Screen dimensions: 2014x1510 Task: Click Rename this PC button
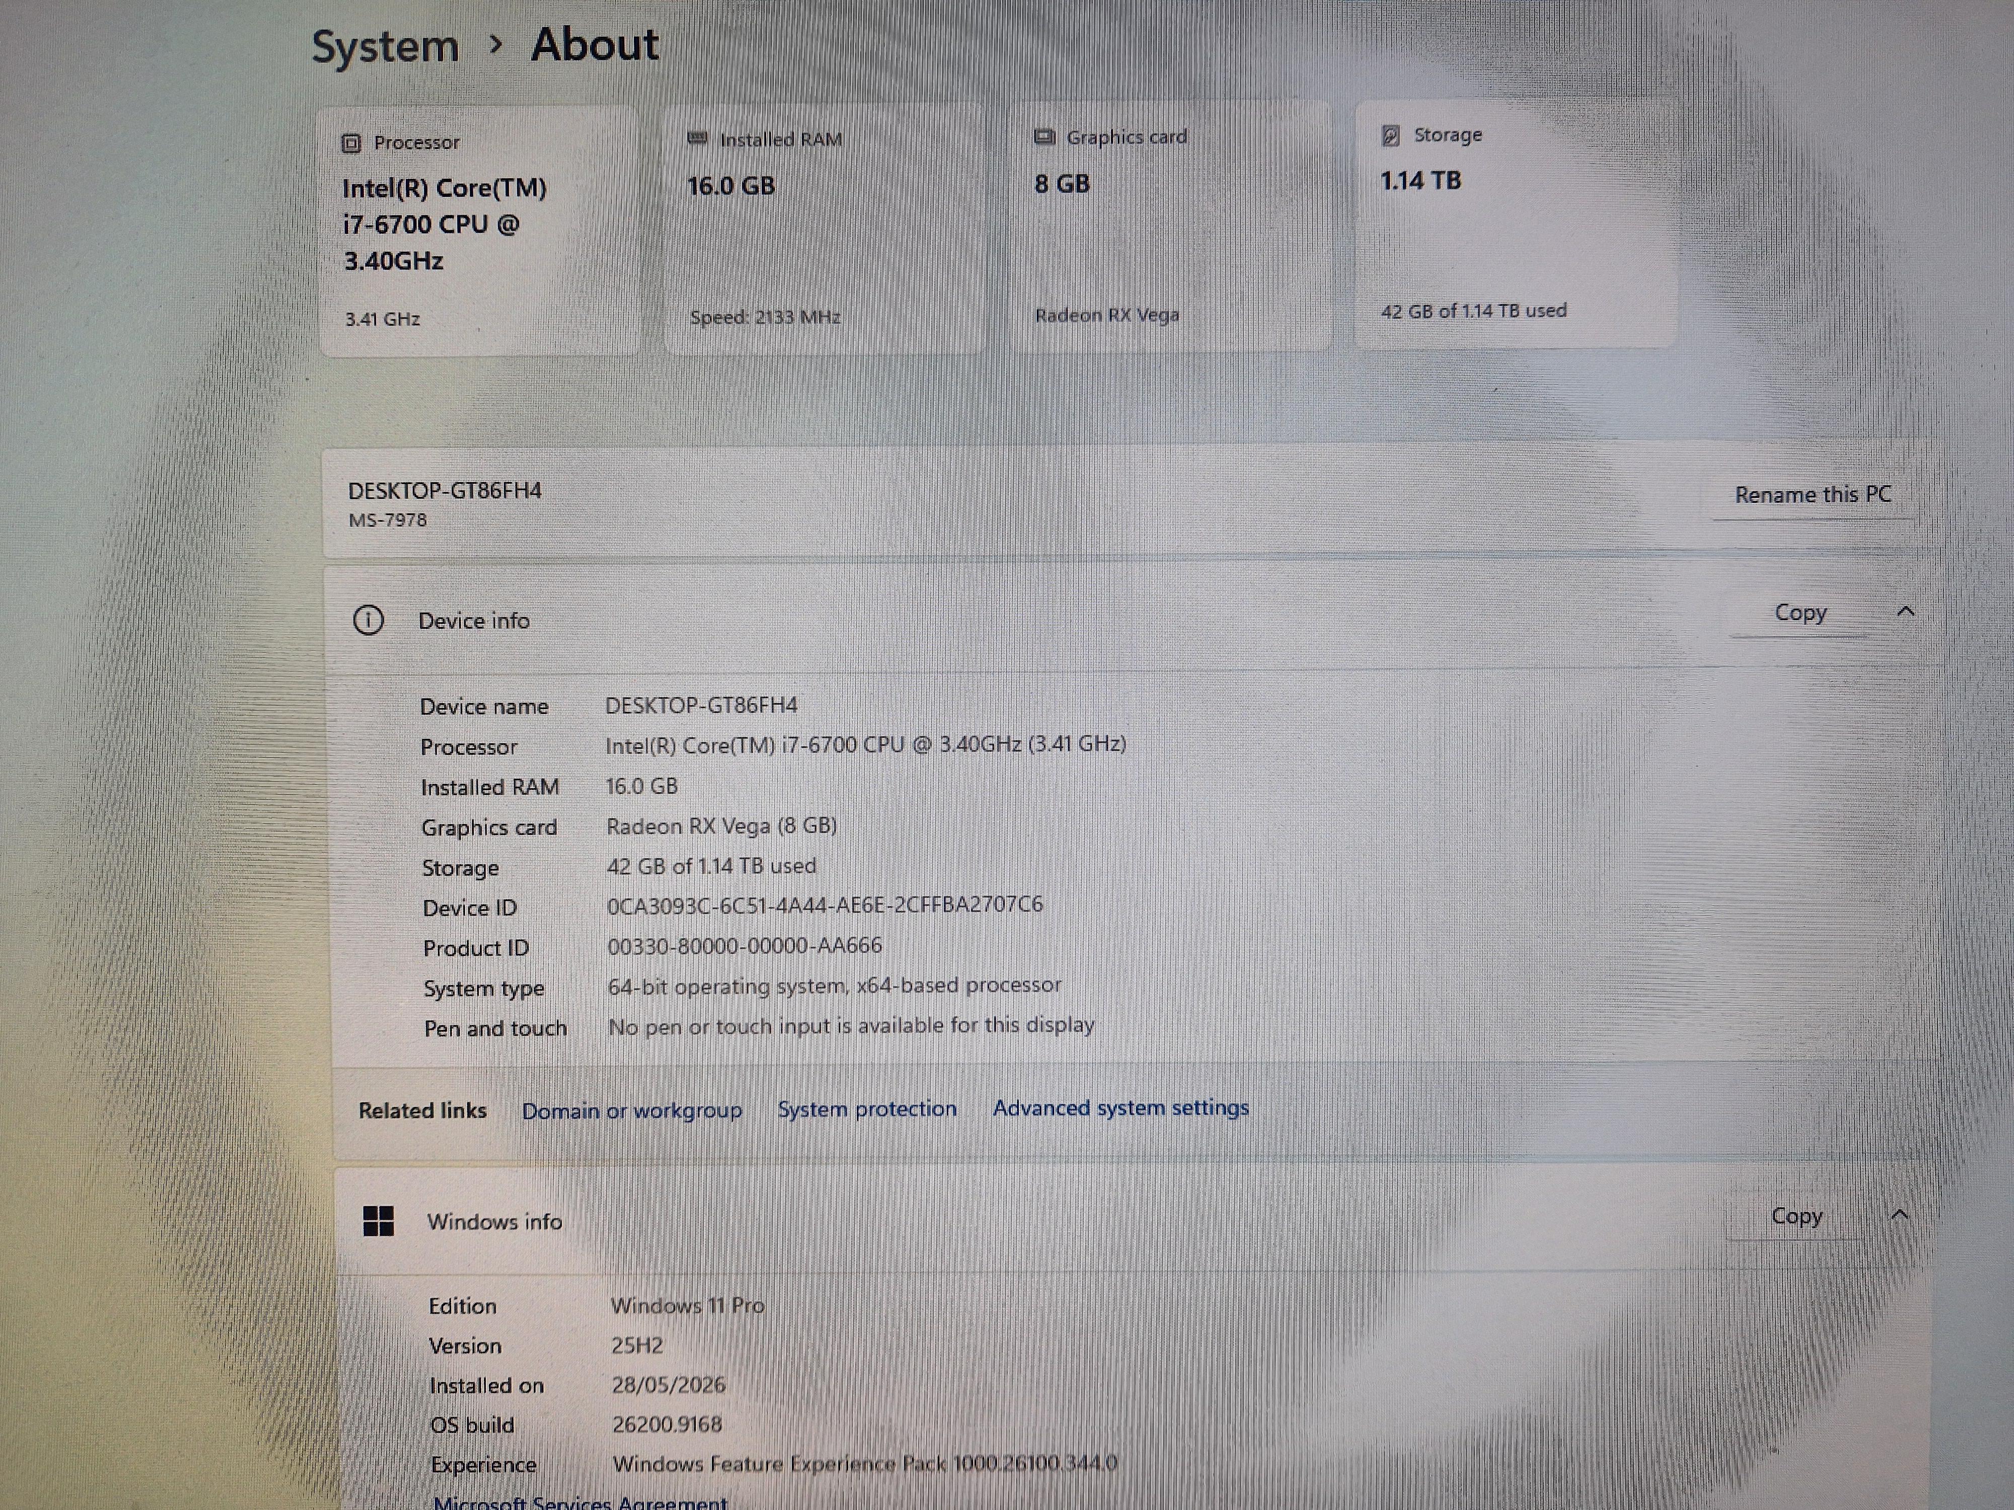pyautogui.click(x=1813, y=494)
